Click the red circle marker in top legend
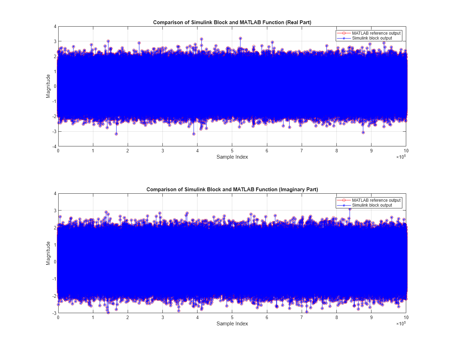449x352 pixels. pos(344,33)
